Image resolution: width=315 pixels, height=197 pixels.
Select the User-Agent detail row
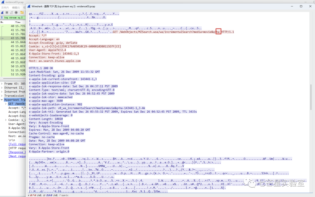(17, 124)
